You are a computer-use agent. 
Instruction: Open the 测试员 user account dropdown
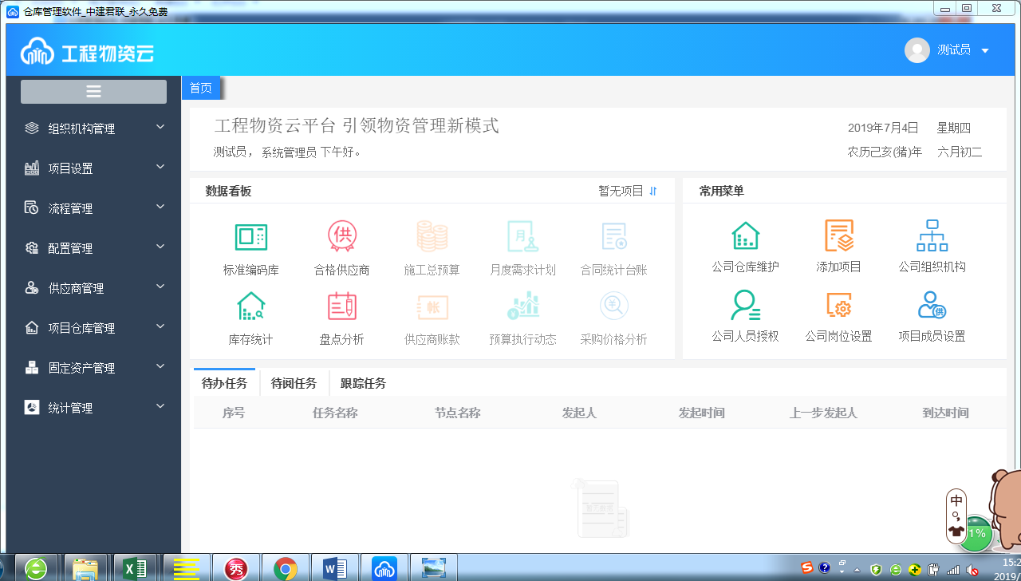[x=956, y=49]
